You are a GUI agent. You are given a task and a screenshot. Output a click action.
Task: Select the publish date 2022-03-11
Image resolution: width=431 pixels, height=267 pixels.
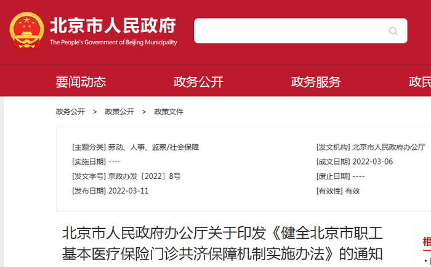[x=128, y=191]
